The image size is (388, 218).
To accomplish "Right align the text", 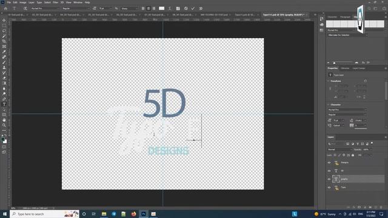I will (x=154, y=8).
